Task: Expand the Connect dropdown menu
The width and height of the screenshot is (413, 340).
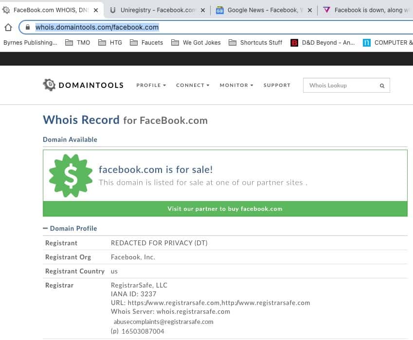Action: (x=193, y=85)
